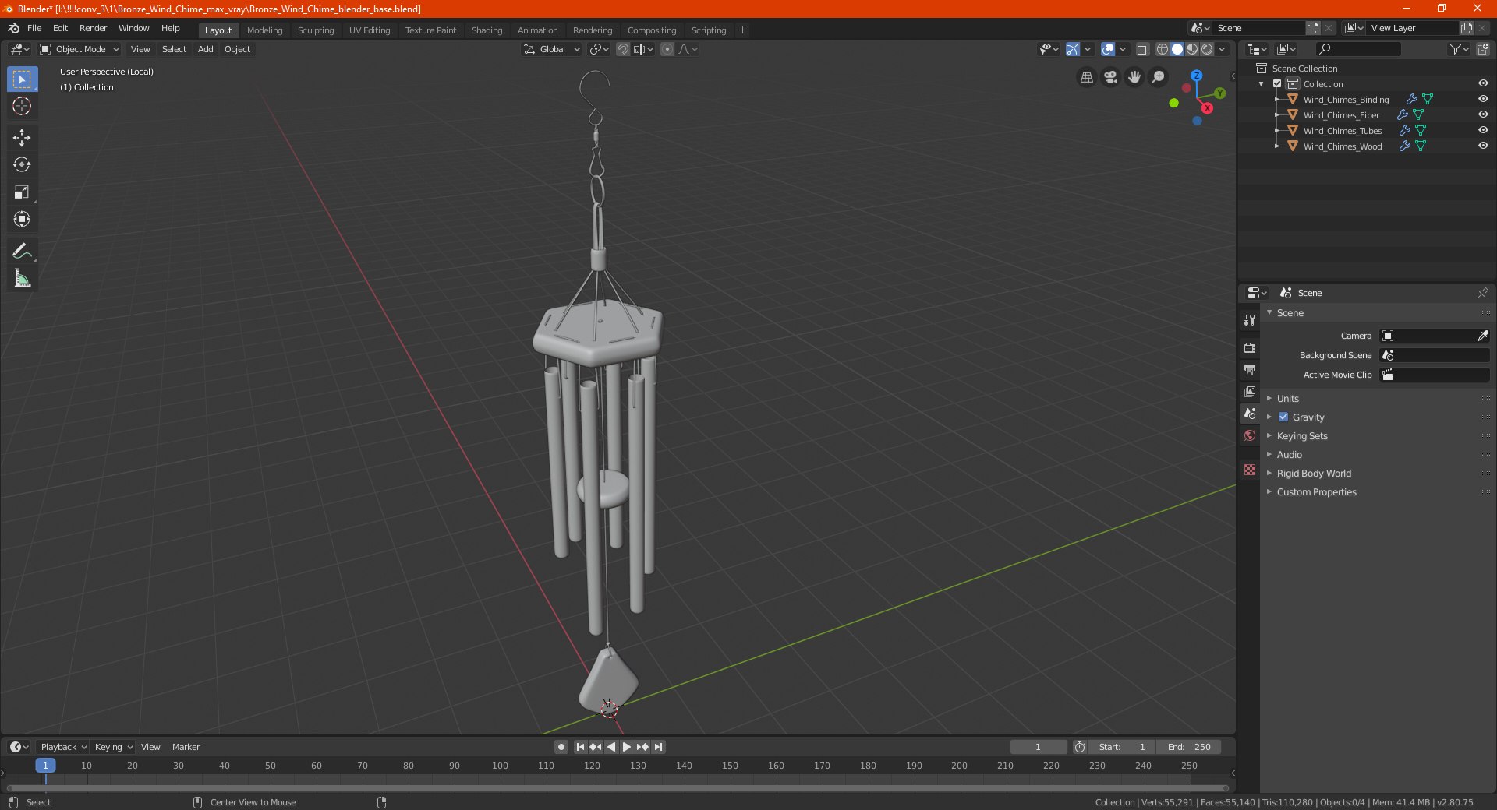This screenshot has height=810, width=1497.
Task: Activate the Scale tool
Action: point(22,192)
